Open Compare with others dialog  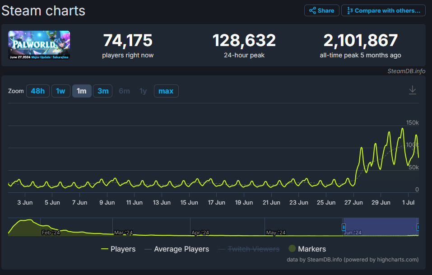click(x=383, y=10)
